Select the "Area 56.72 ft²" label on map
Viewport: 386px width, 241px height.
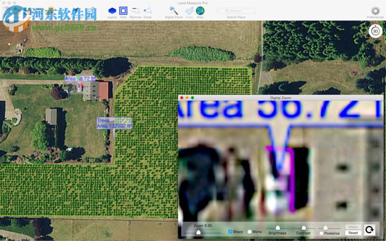80,79
